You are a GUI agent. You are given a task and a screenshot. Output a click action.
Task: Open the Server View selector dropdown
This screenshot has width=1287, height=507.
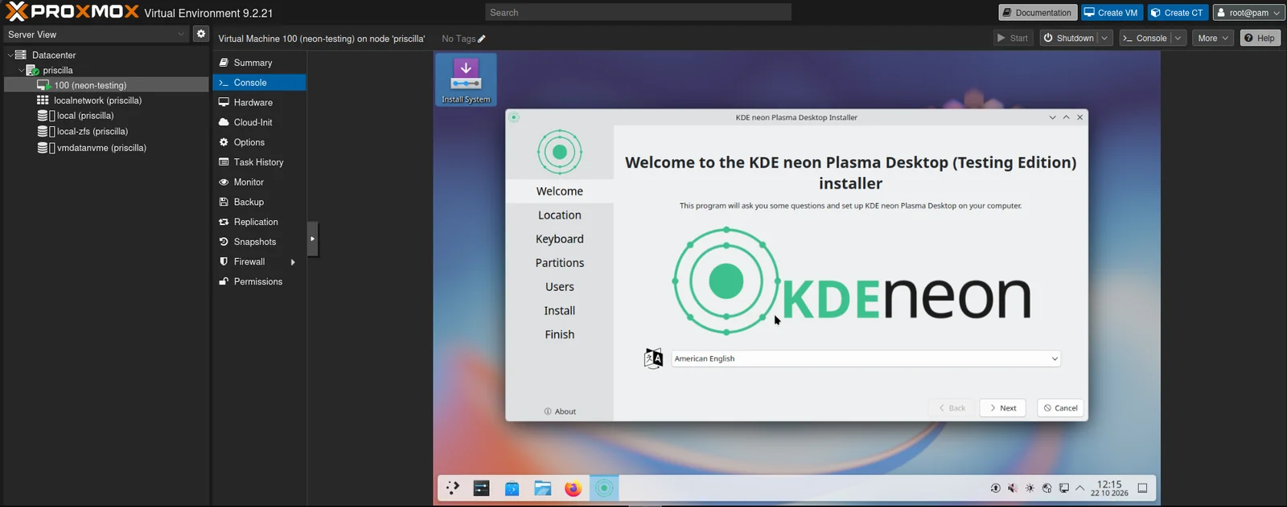pyautogui.click(x=97, y=35)
